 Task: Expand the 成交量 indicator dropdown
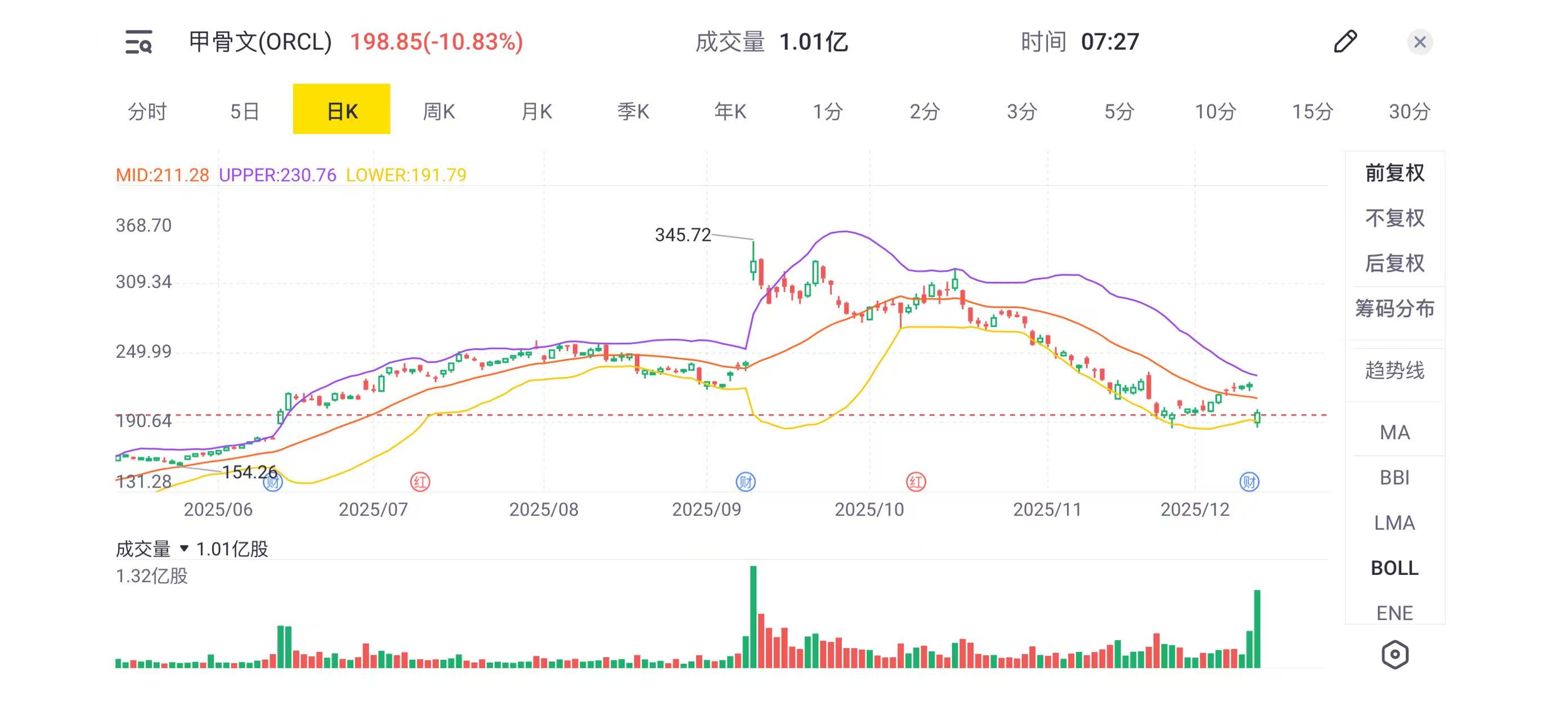coord(184,548)
